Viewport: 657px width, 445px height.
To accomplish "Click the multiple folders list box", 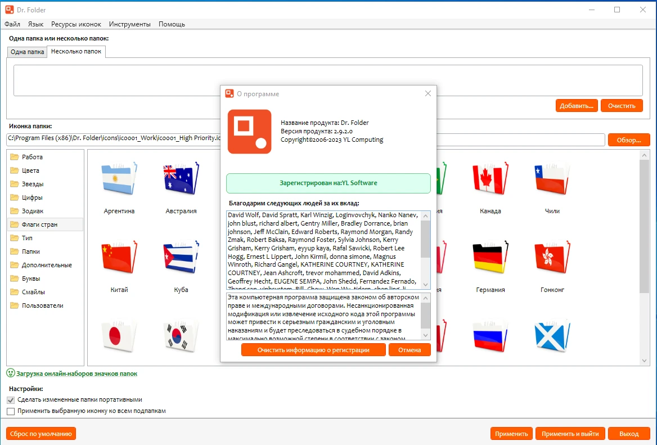I will 328,80.
